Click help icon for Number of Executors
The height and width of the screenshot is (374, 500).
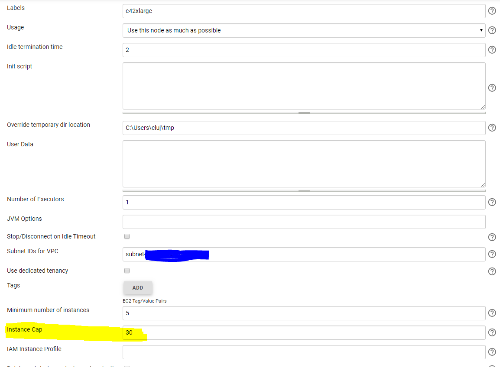pyautogui.click(x=492, y=202)
